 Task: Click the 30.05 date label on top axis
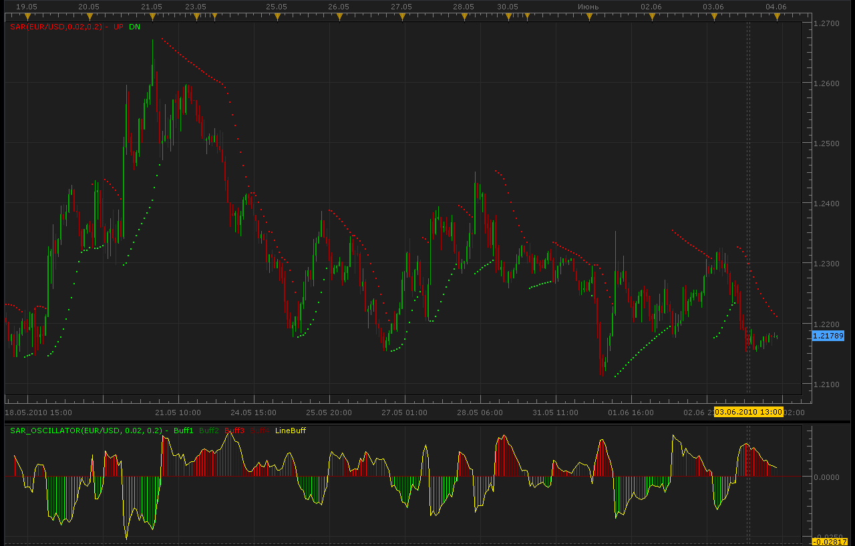(508, 6)
